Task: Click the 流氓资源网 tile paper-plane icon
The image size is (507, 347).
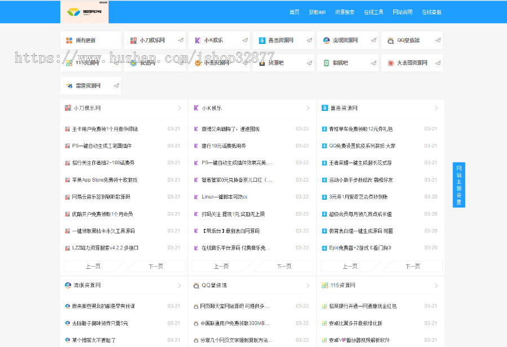Action: click(x=374, y=40)
